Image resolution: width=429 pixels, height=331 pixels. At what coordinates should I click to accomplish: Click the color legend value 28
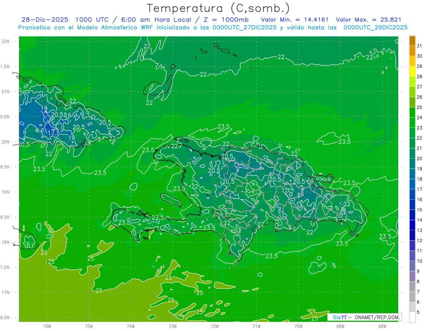[x=420, y=76]
